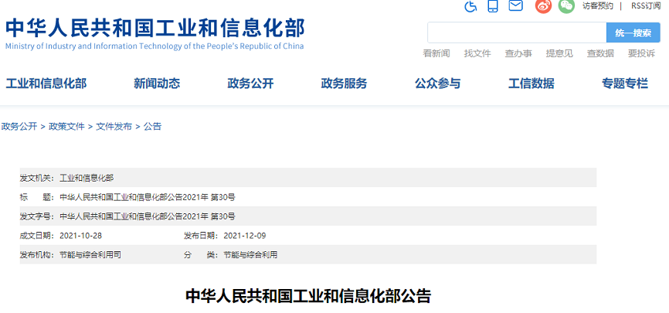Select the 提意见 search category
Screen dimensions: 669x313
pyautogui.click(x=559, y=53)
